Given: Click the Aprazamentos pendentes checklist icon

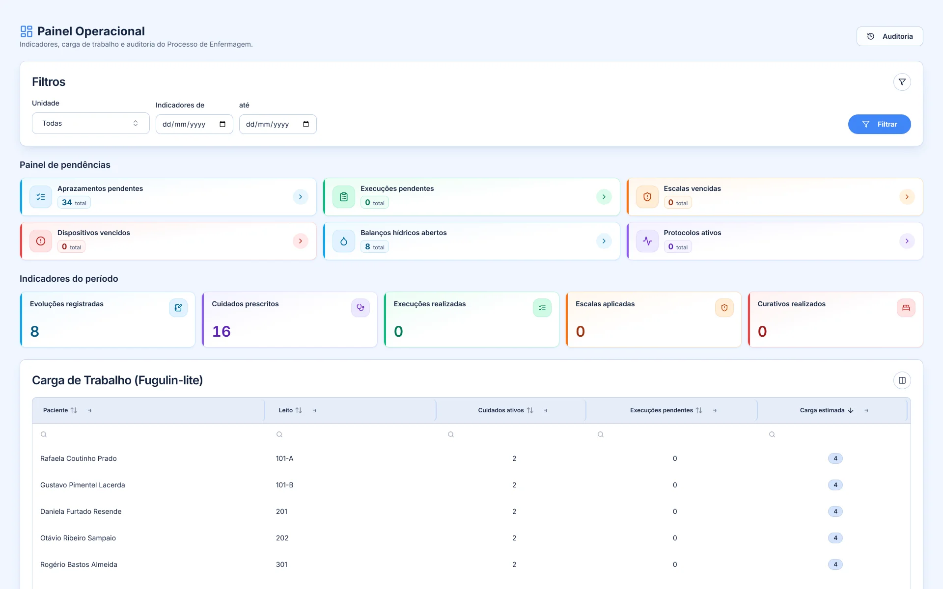Looking at the screenshot, I should 41,197.
